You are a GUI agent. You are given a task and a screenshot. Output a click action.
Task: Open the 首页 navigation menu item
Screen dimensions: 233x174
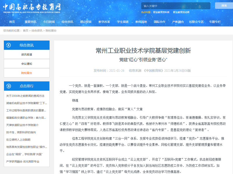tap(12, 22)
